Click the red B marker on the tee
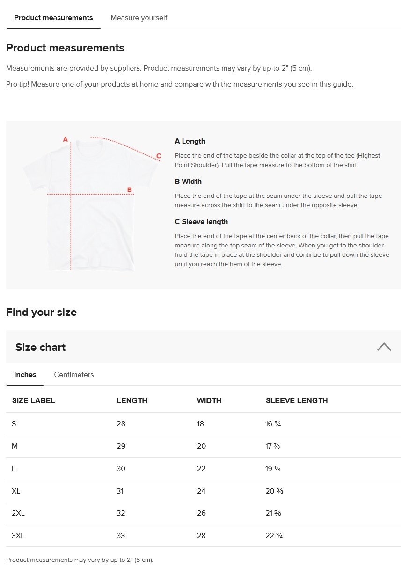409x567 pixels. pyautogui.click(x=130, y=190)
